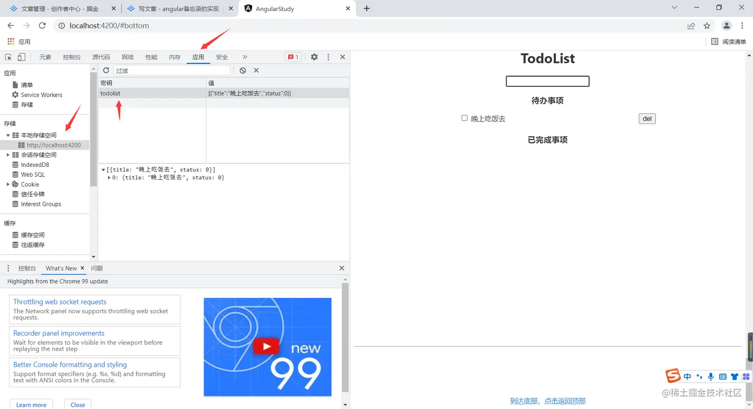Go forward in browser history
The width and height of the screenshot is (753, 409).
pos(26,25)
